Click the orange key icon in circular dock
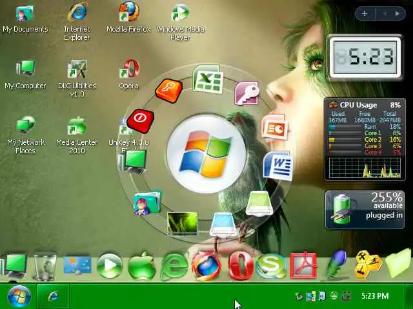413x309 pixels. 169,91
